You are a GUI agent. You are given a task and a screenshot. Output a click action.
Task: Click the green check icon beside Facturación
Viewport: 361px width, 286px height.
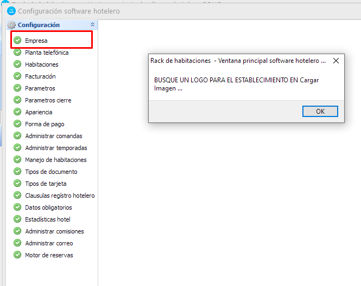point(17,76)
